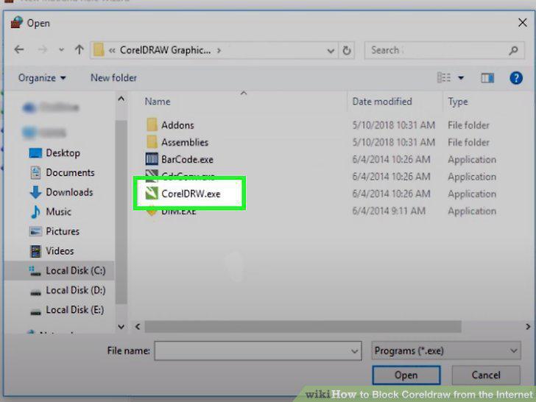
Task: Go back with the back arrow
Action: click(x=19, y=50)
